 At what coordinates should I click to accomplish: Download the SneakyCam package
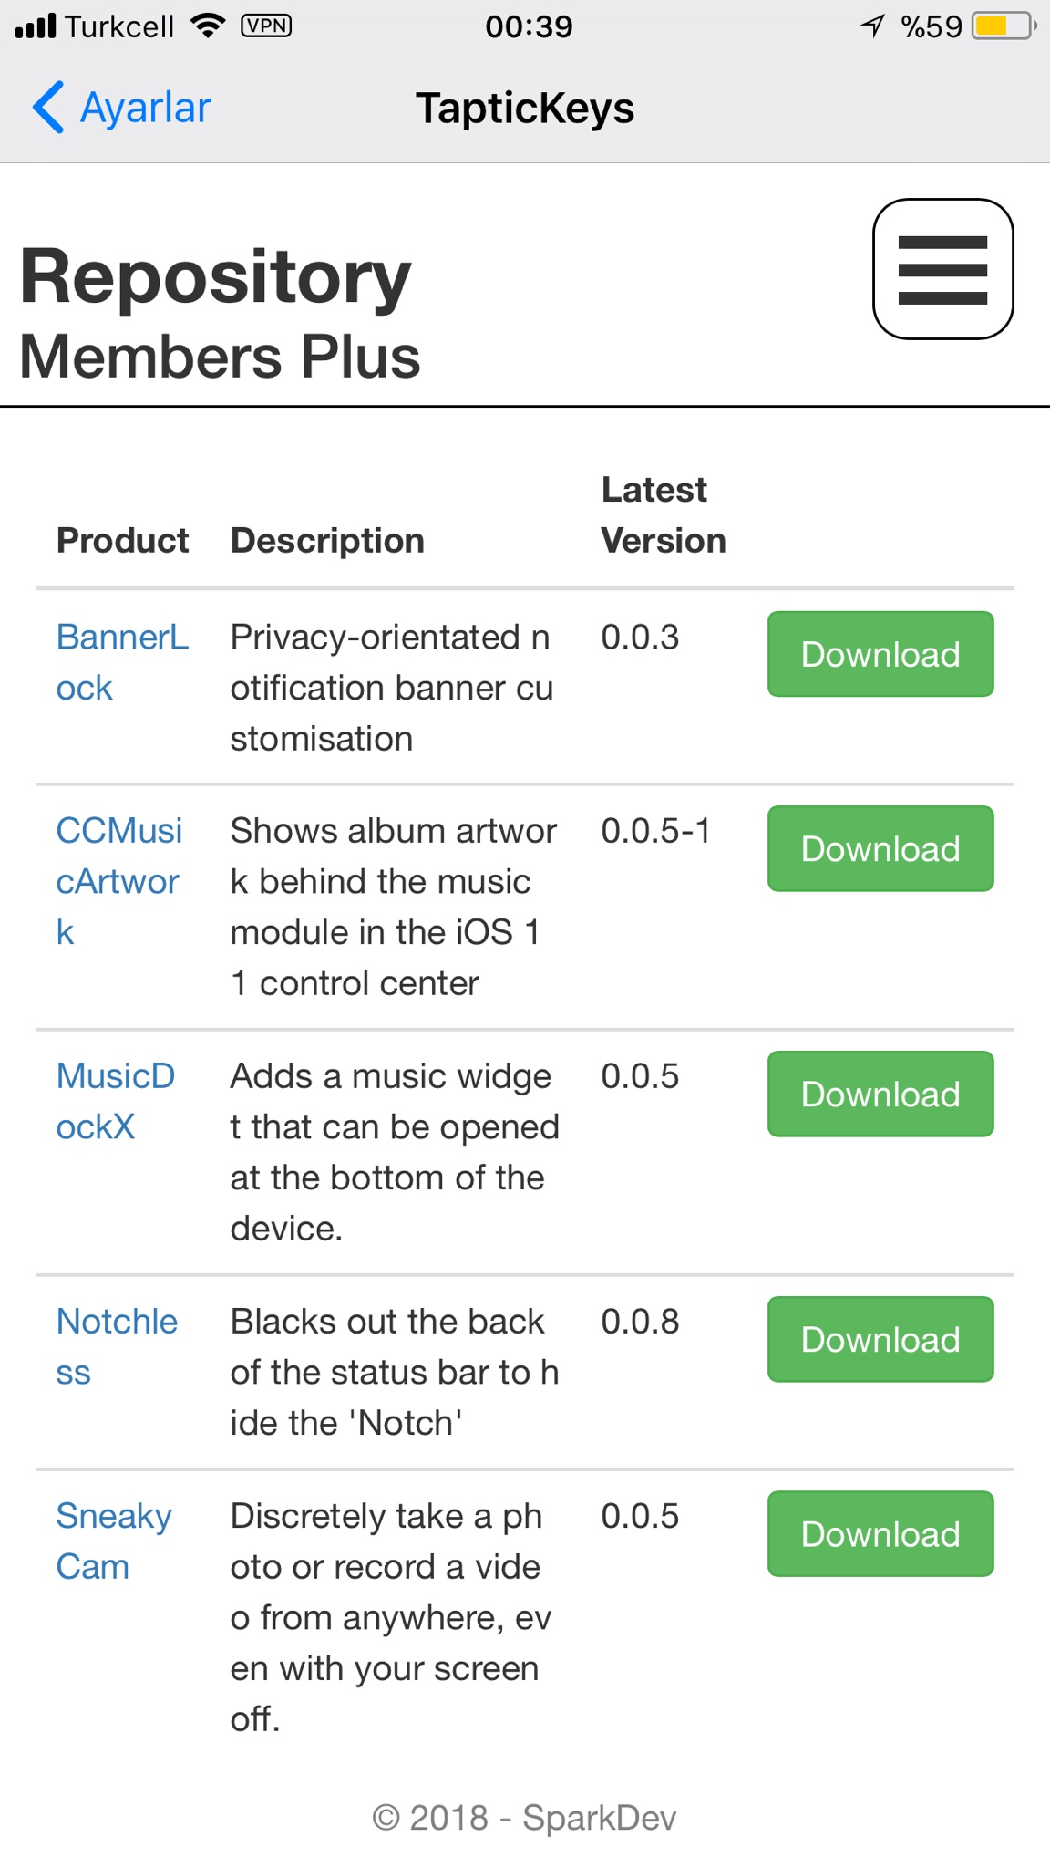(x=880, y=1533)
